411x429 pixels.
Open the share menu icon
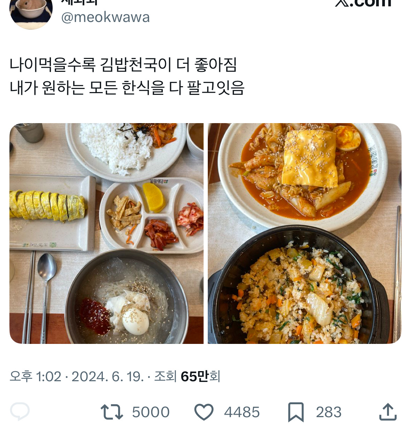(388, 412)
